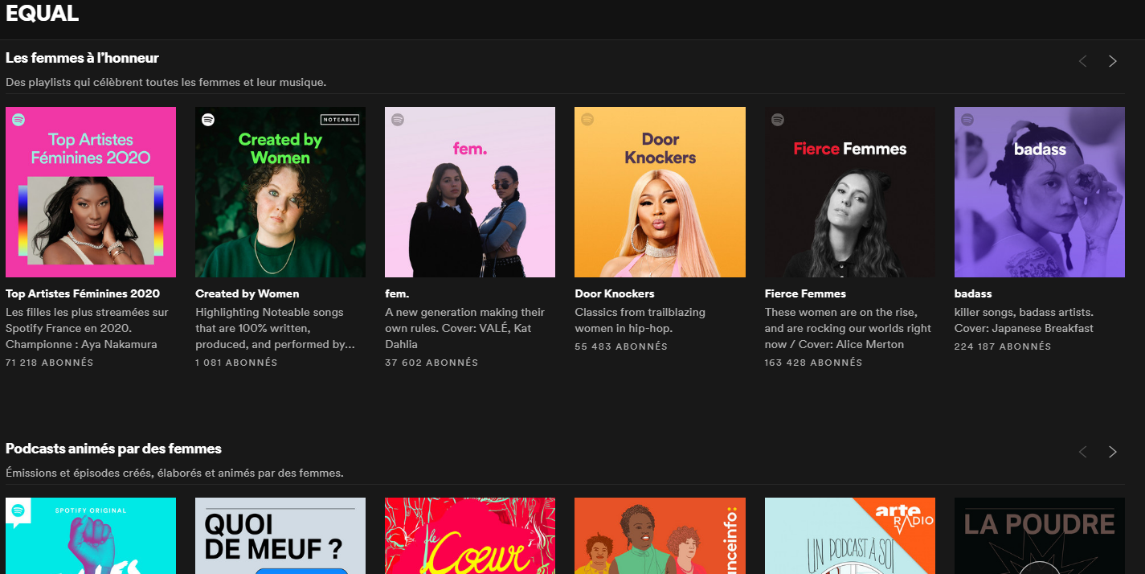Click previous arrow in Les femmes à l'honneur

click(1082, 61)
